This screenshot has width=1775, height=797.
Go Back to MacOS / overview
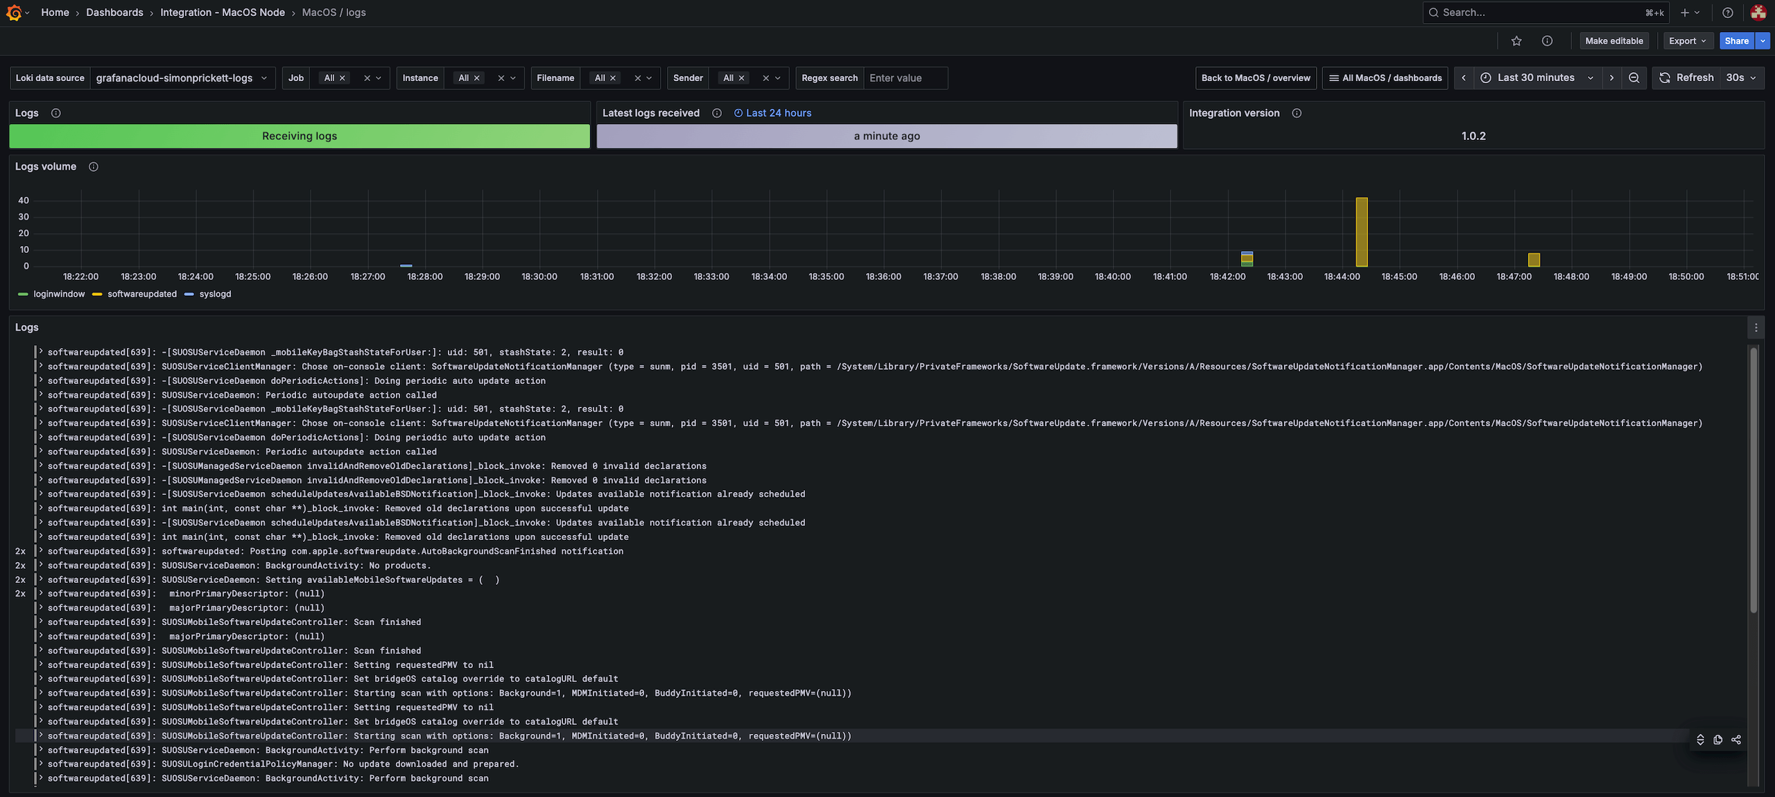[1256, 78]
